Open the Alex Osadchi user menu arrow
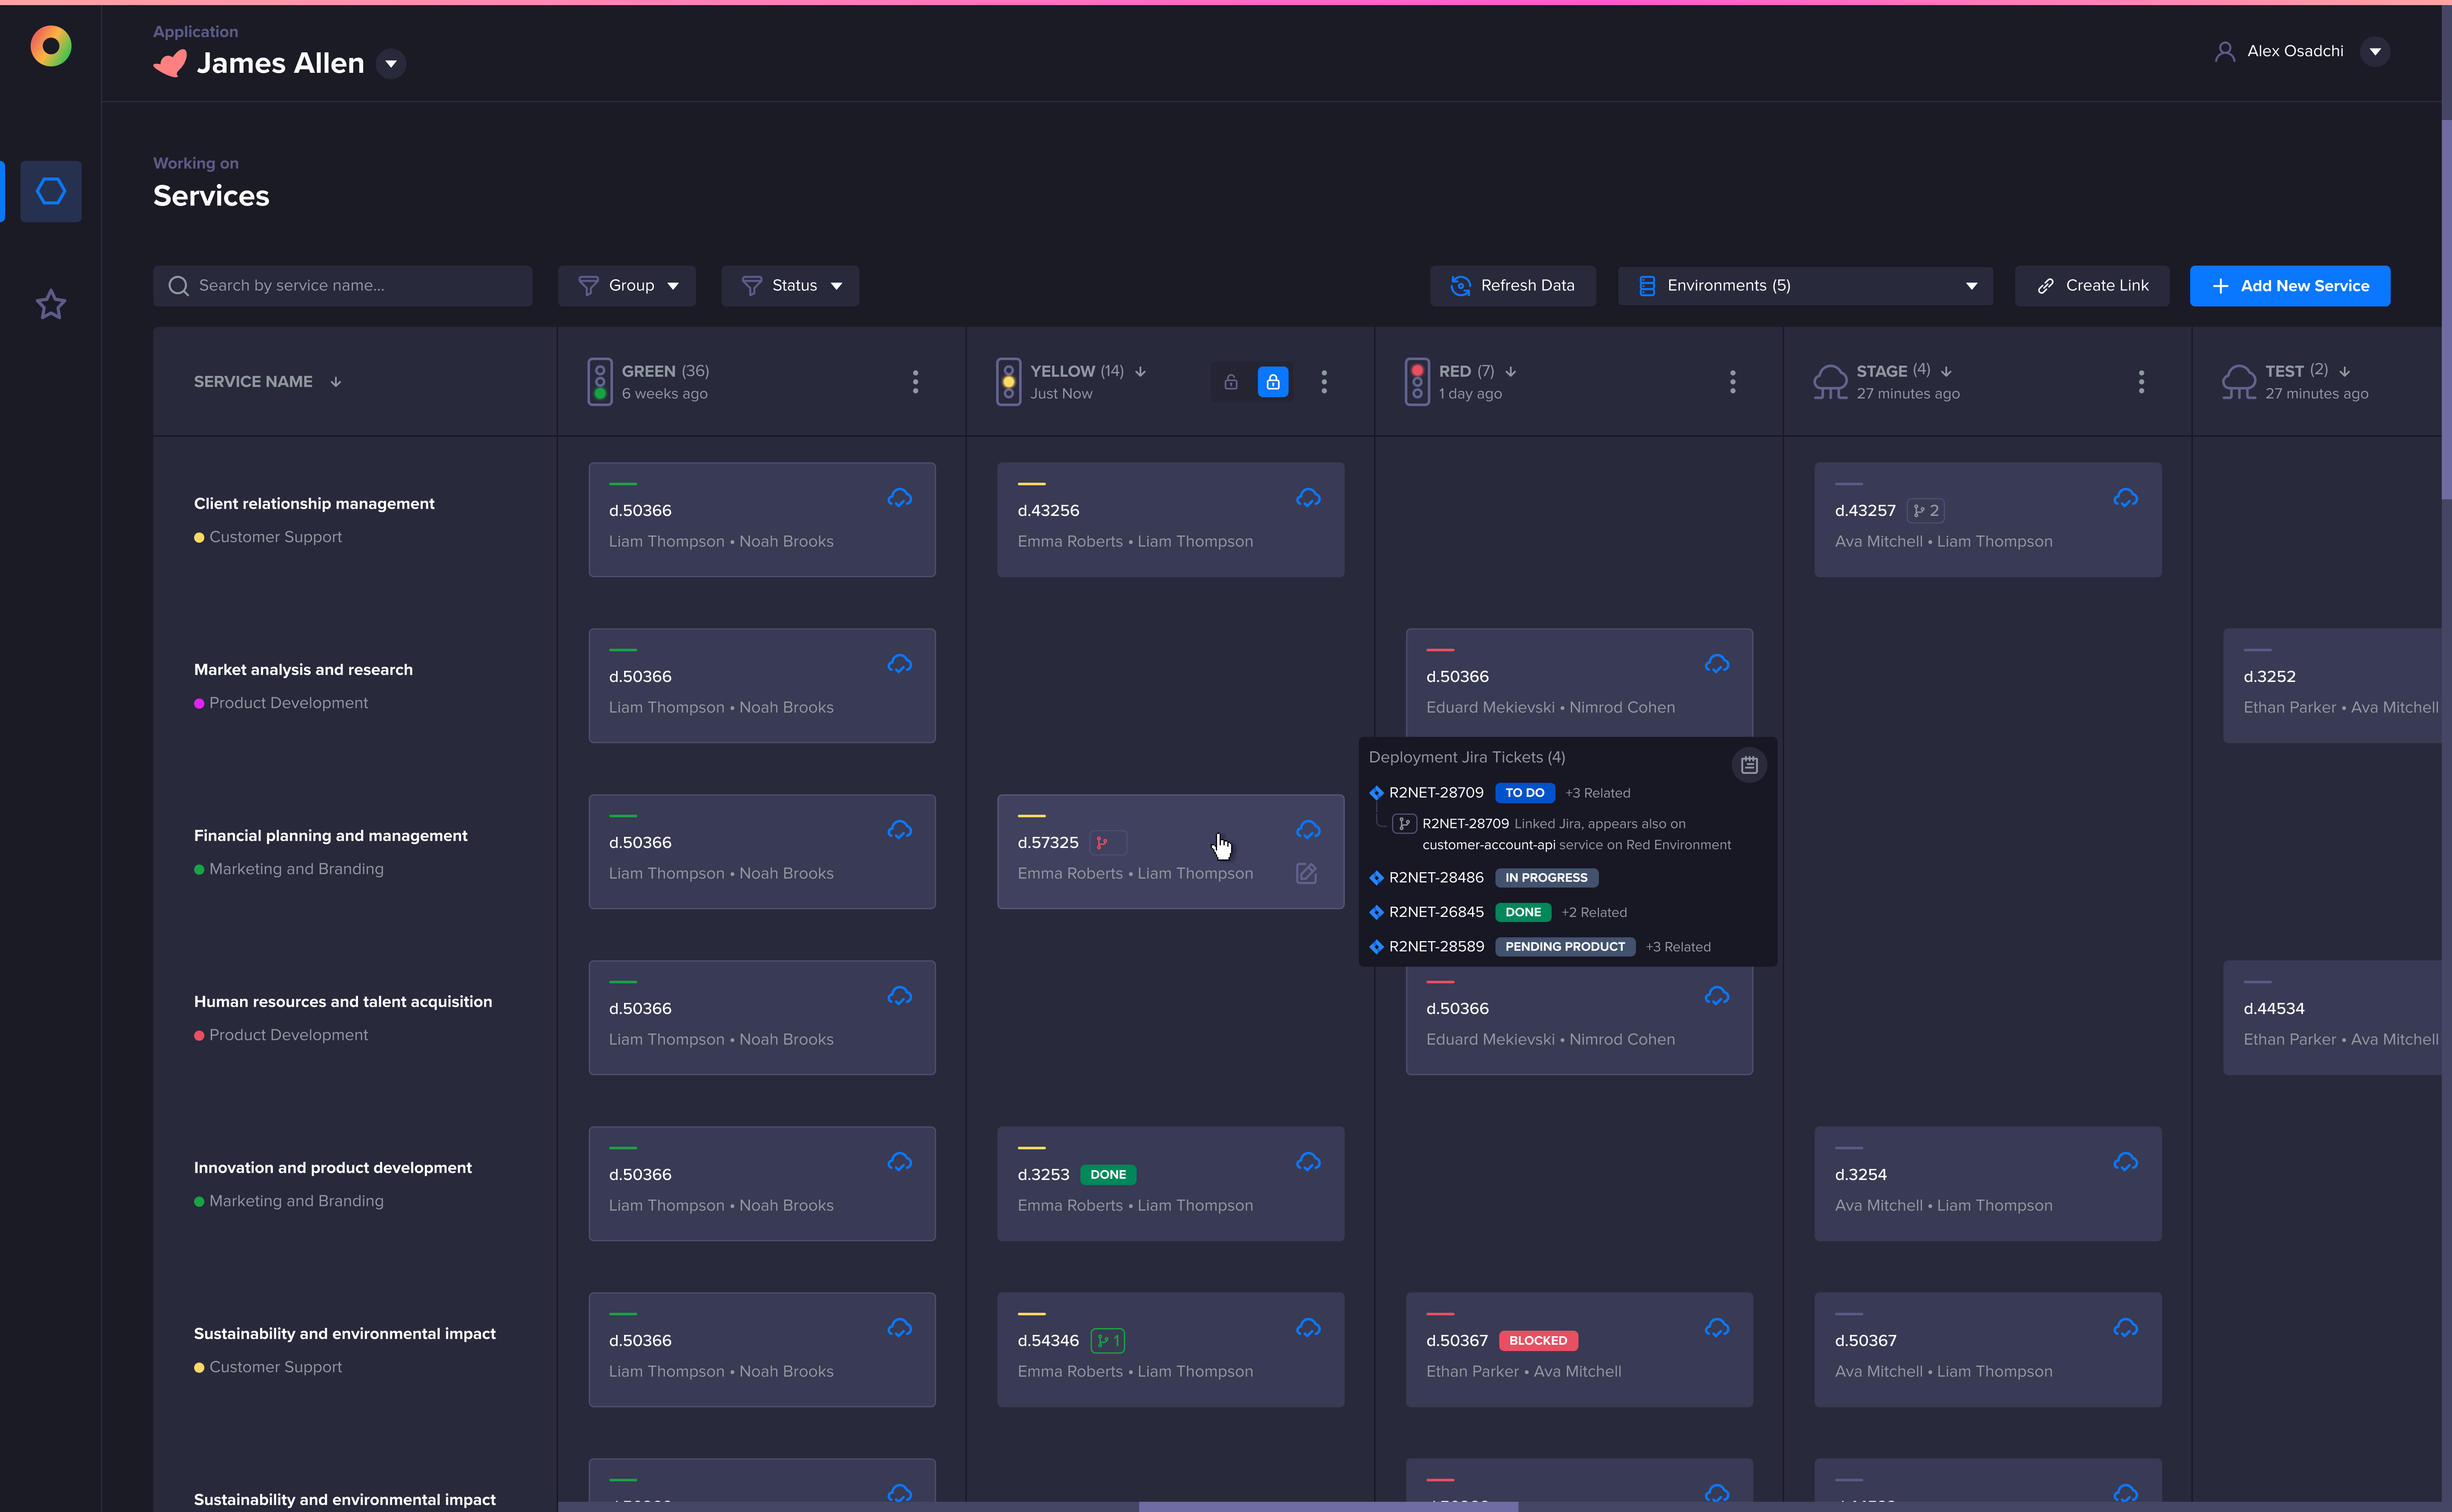2452x1512 pixels. tap(2375, 51)
